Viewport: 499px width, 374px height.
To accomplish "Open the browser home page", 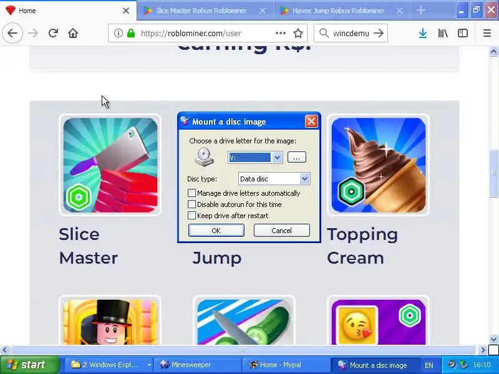I will (x=73, y=33).
